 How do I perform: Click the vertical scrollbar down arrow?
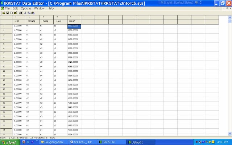[230, 134]
